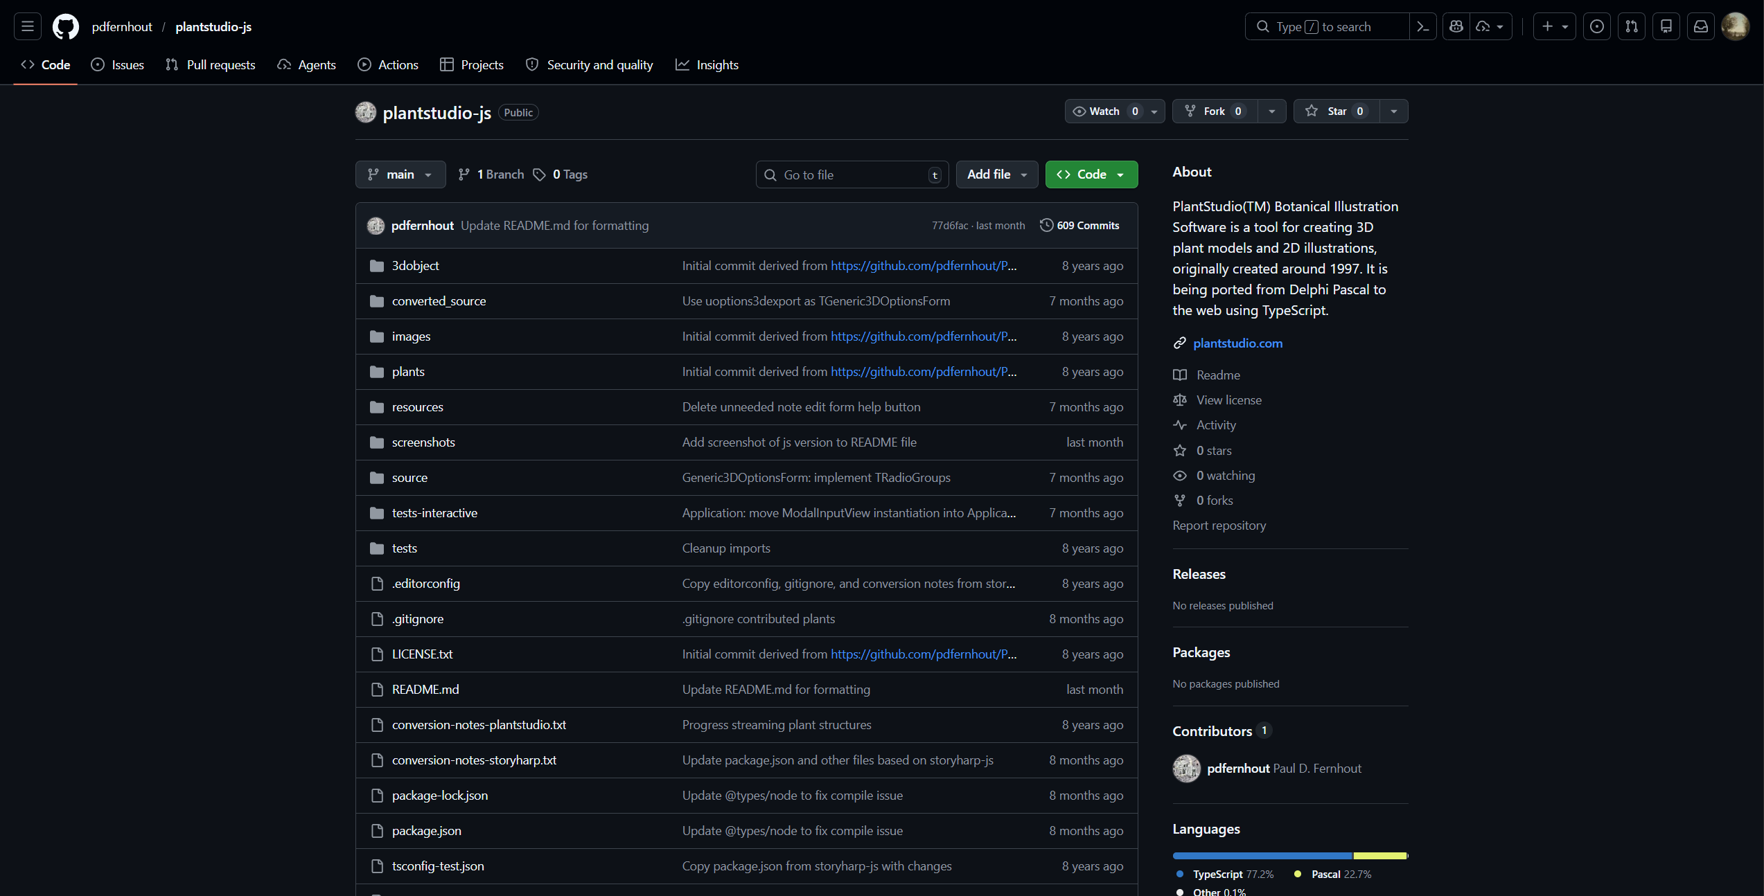
Task: Toggle Watch on this repository
Action: tap(1104, 111)
